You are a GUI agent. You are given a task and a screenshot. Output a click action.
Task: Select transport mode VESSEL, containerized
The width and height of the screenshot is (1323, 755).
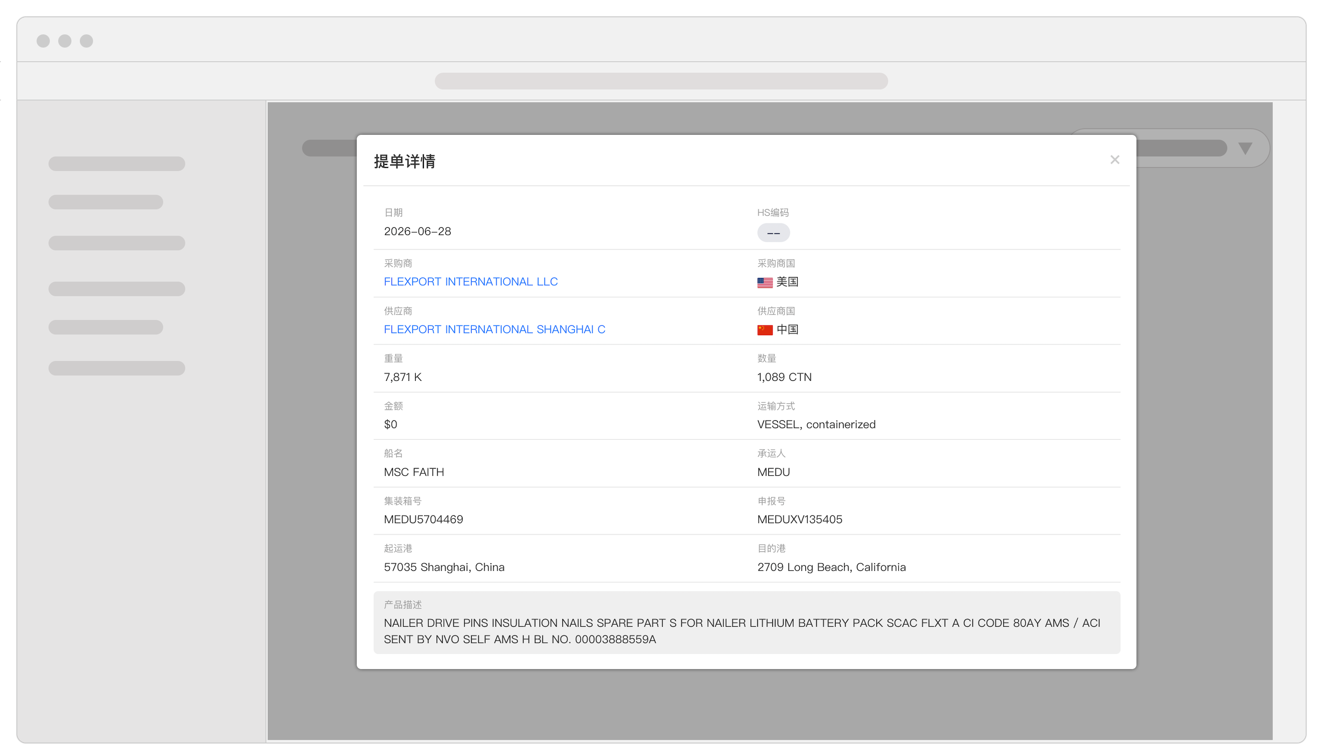816,424
